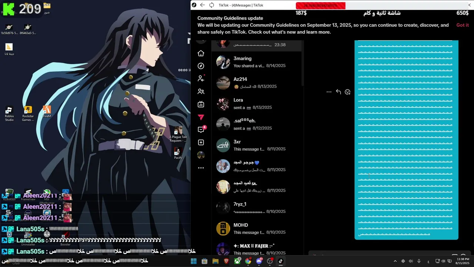The height and width of the screenshot is (267, 474).
Task: Open the Friends icon in TikTok sidebar
Action: point(201,91)
